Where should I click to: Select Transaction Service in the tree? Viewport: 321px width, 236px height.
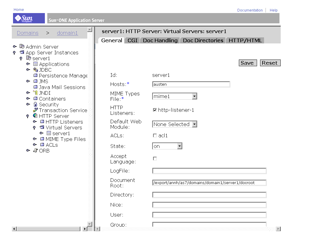pos(63,110)
